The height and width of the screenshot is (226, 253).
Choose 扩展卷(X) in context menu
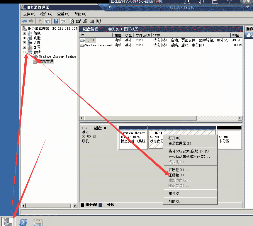tap(190, 170)
